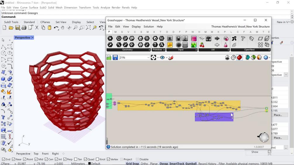Open the zoom extents dropdown arrow in Grasshopper
Image resolution: width=294 pixels, height=165 pixels.
coord(158,58)
